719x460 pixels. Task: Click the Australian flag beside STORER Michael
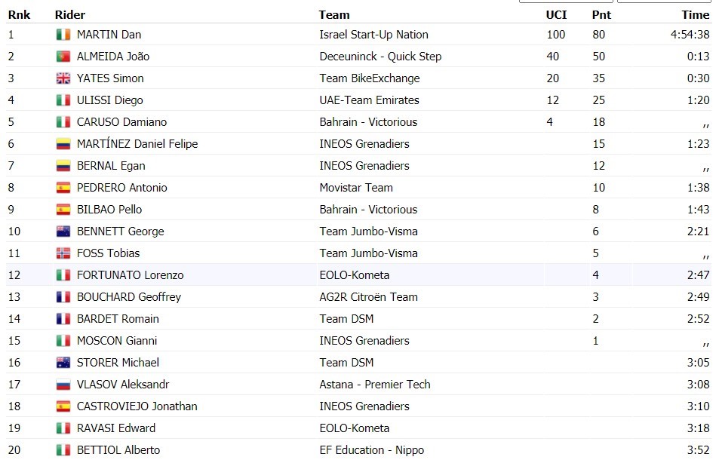63,363
